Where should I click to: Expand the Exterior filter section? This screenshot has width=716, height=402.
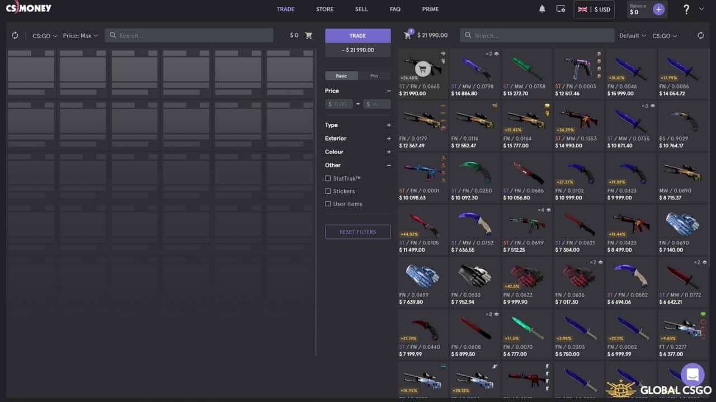(389, 138)
